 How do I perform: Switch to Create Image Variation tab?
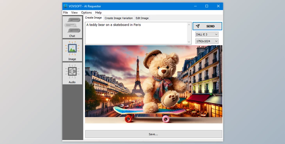click(x=119, y=18)
